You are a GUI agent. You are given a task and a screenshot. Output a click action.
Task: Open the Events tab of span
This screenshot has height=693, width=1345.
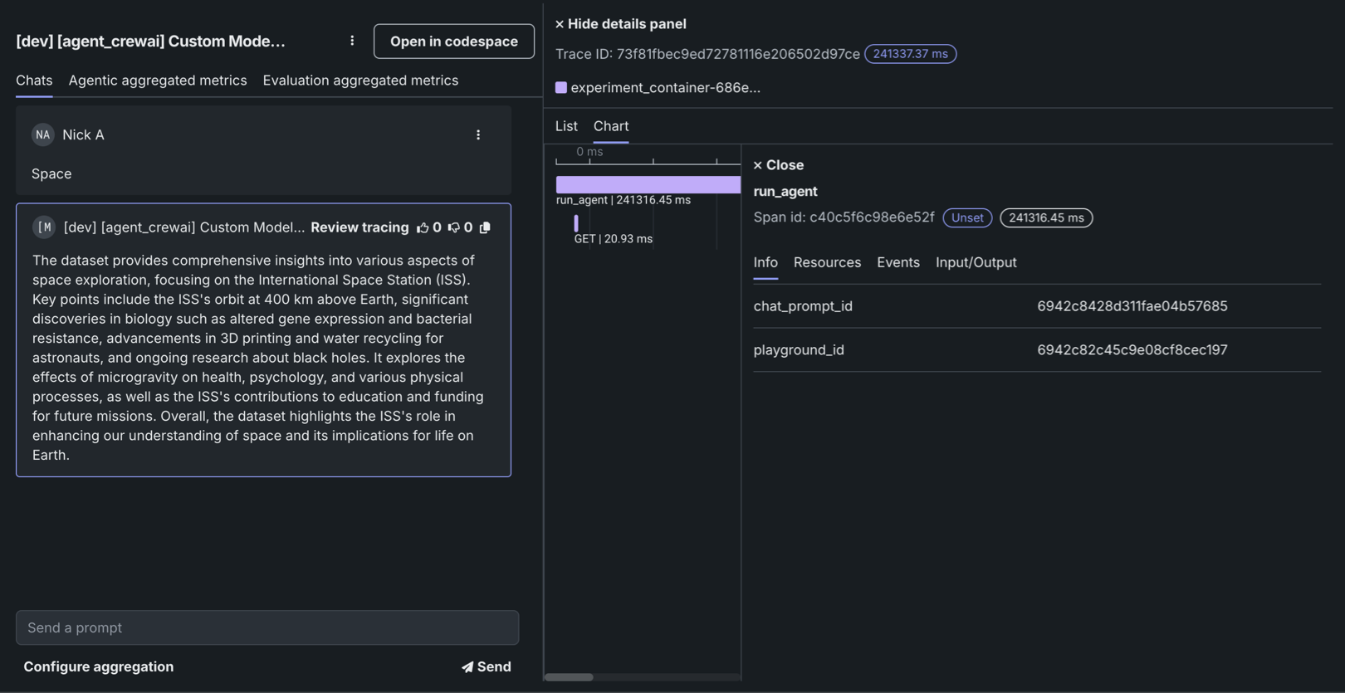pos(897,262)
